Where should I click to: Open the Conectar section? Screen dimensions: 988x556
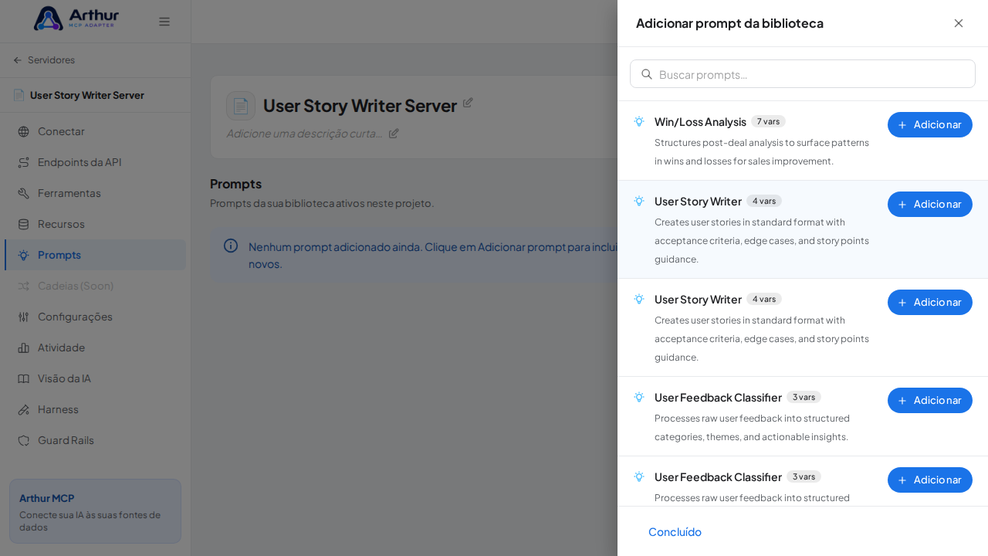click(95, 131)
